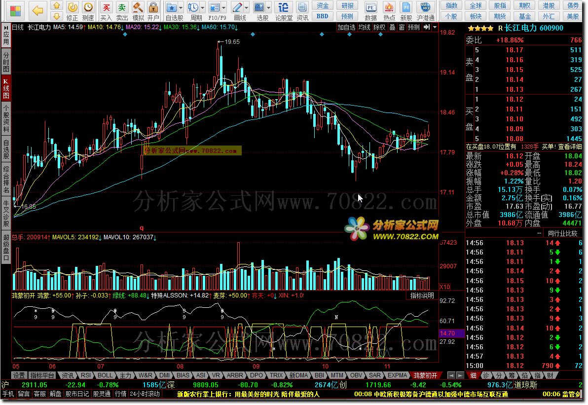Click the 资金 capital button
Viewport: 588px width, 405px height.
323,5
